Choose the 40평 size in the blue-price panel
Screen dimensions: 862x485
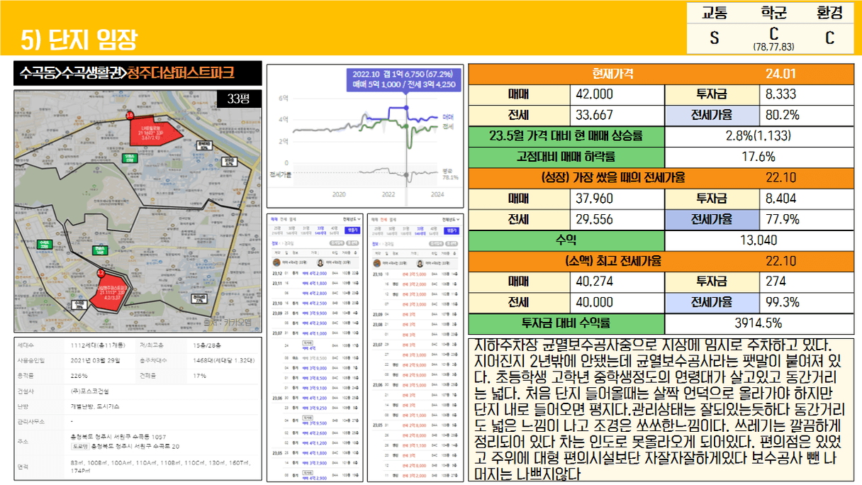[x=335, y=230]
